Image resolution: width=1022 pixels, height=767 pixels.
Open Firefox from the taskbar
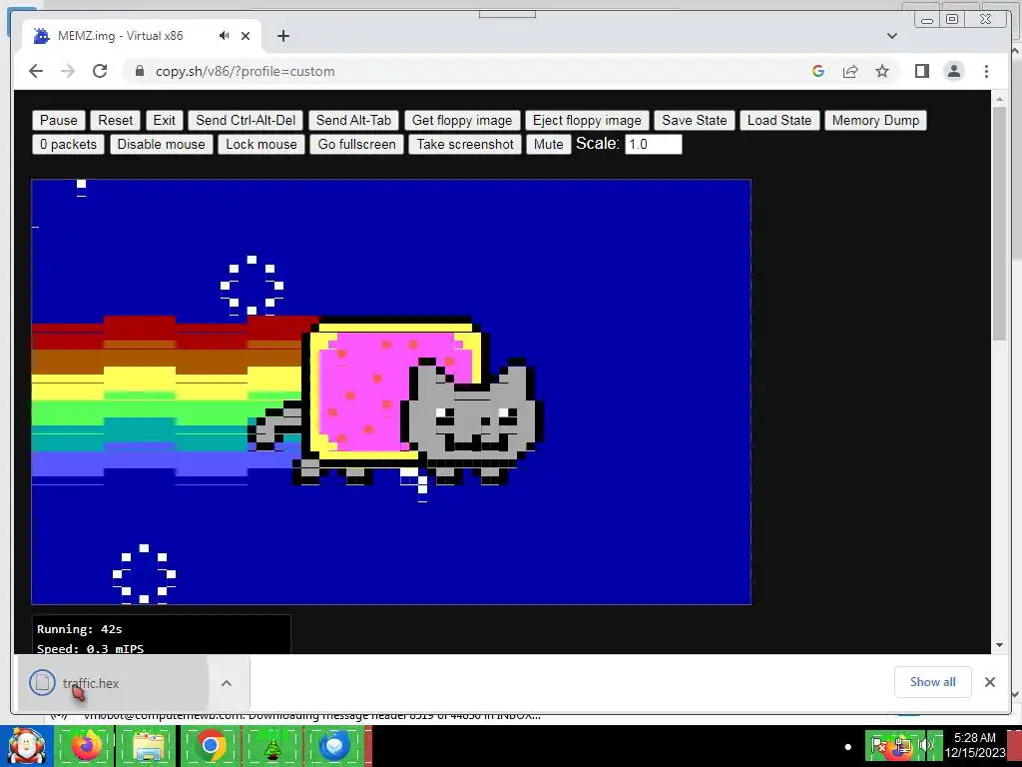(86, 746)
